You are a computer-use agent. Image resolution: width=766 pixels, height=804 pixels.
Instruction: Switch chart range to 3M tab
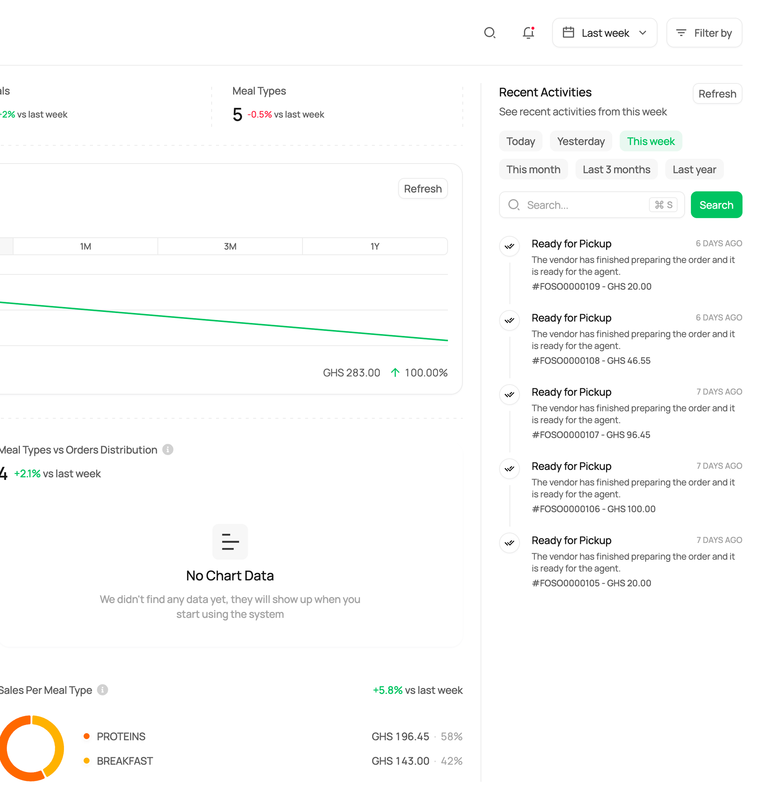pyautogui.click(x=230, y=246)
